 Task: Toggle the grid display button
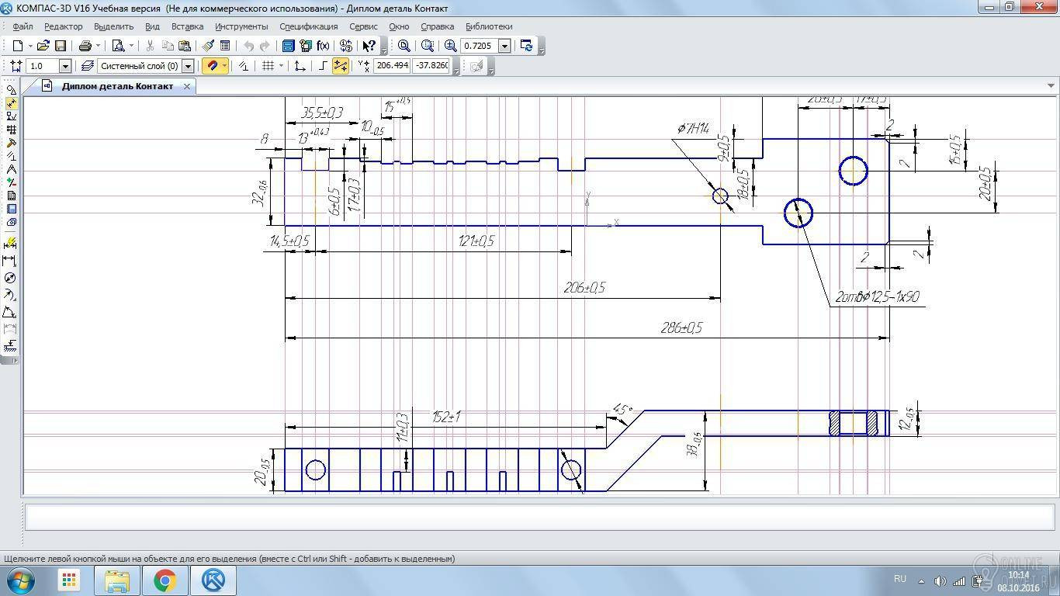pos(268,66)
